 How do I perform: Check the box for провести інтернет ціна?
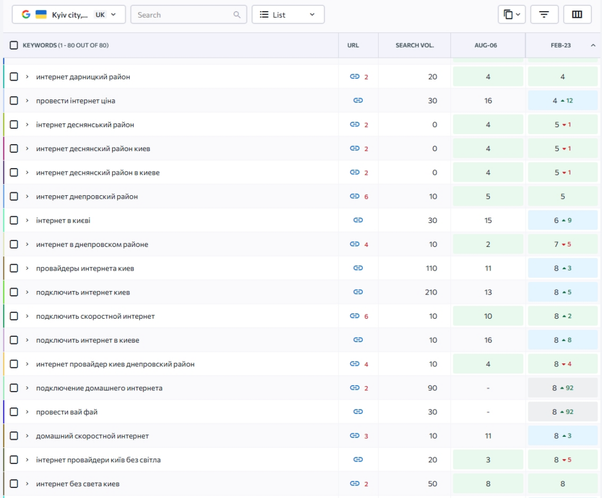[x=14, y=101]
